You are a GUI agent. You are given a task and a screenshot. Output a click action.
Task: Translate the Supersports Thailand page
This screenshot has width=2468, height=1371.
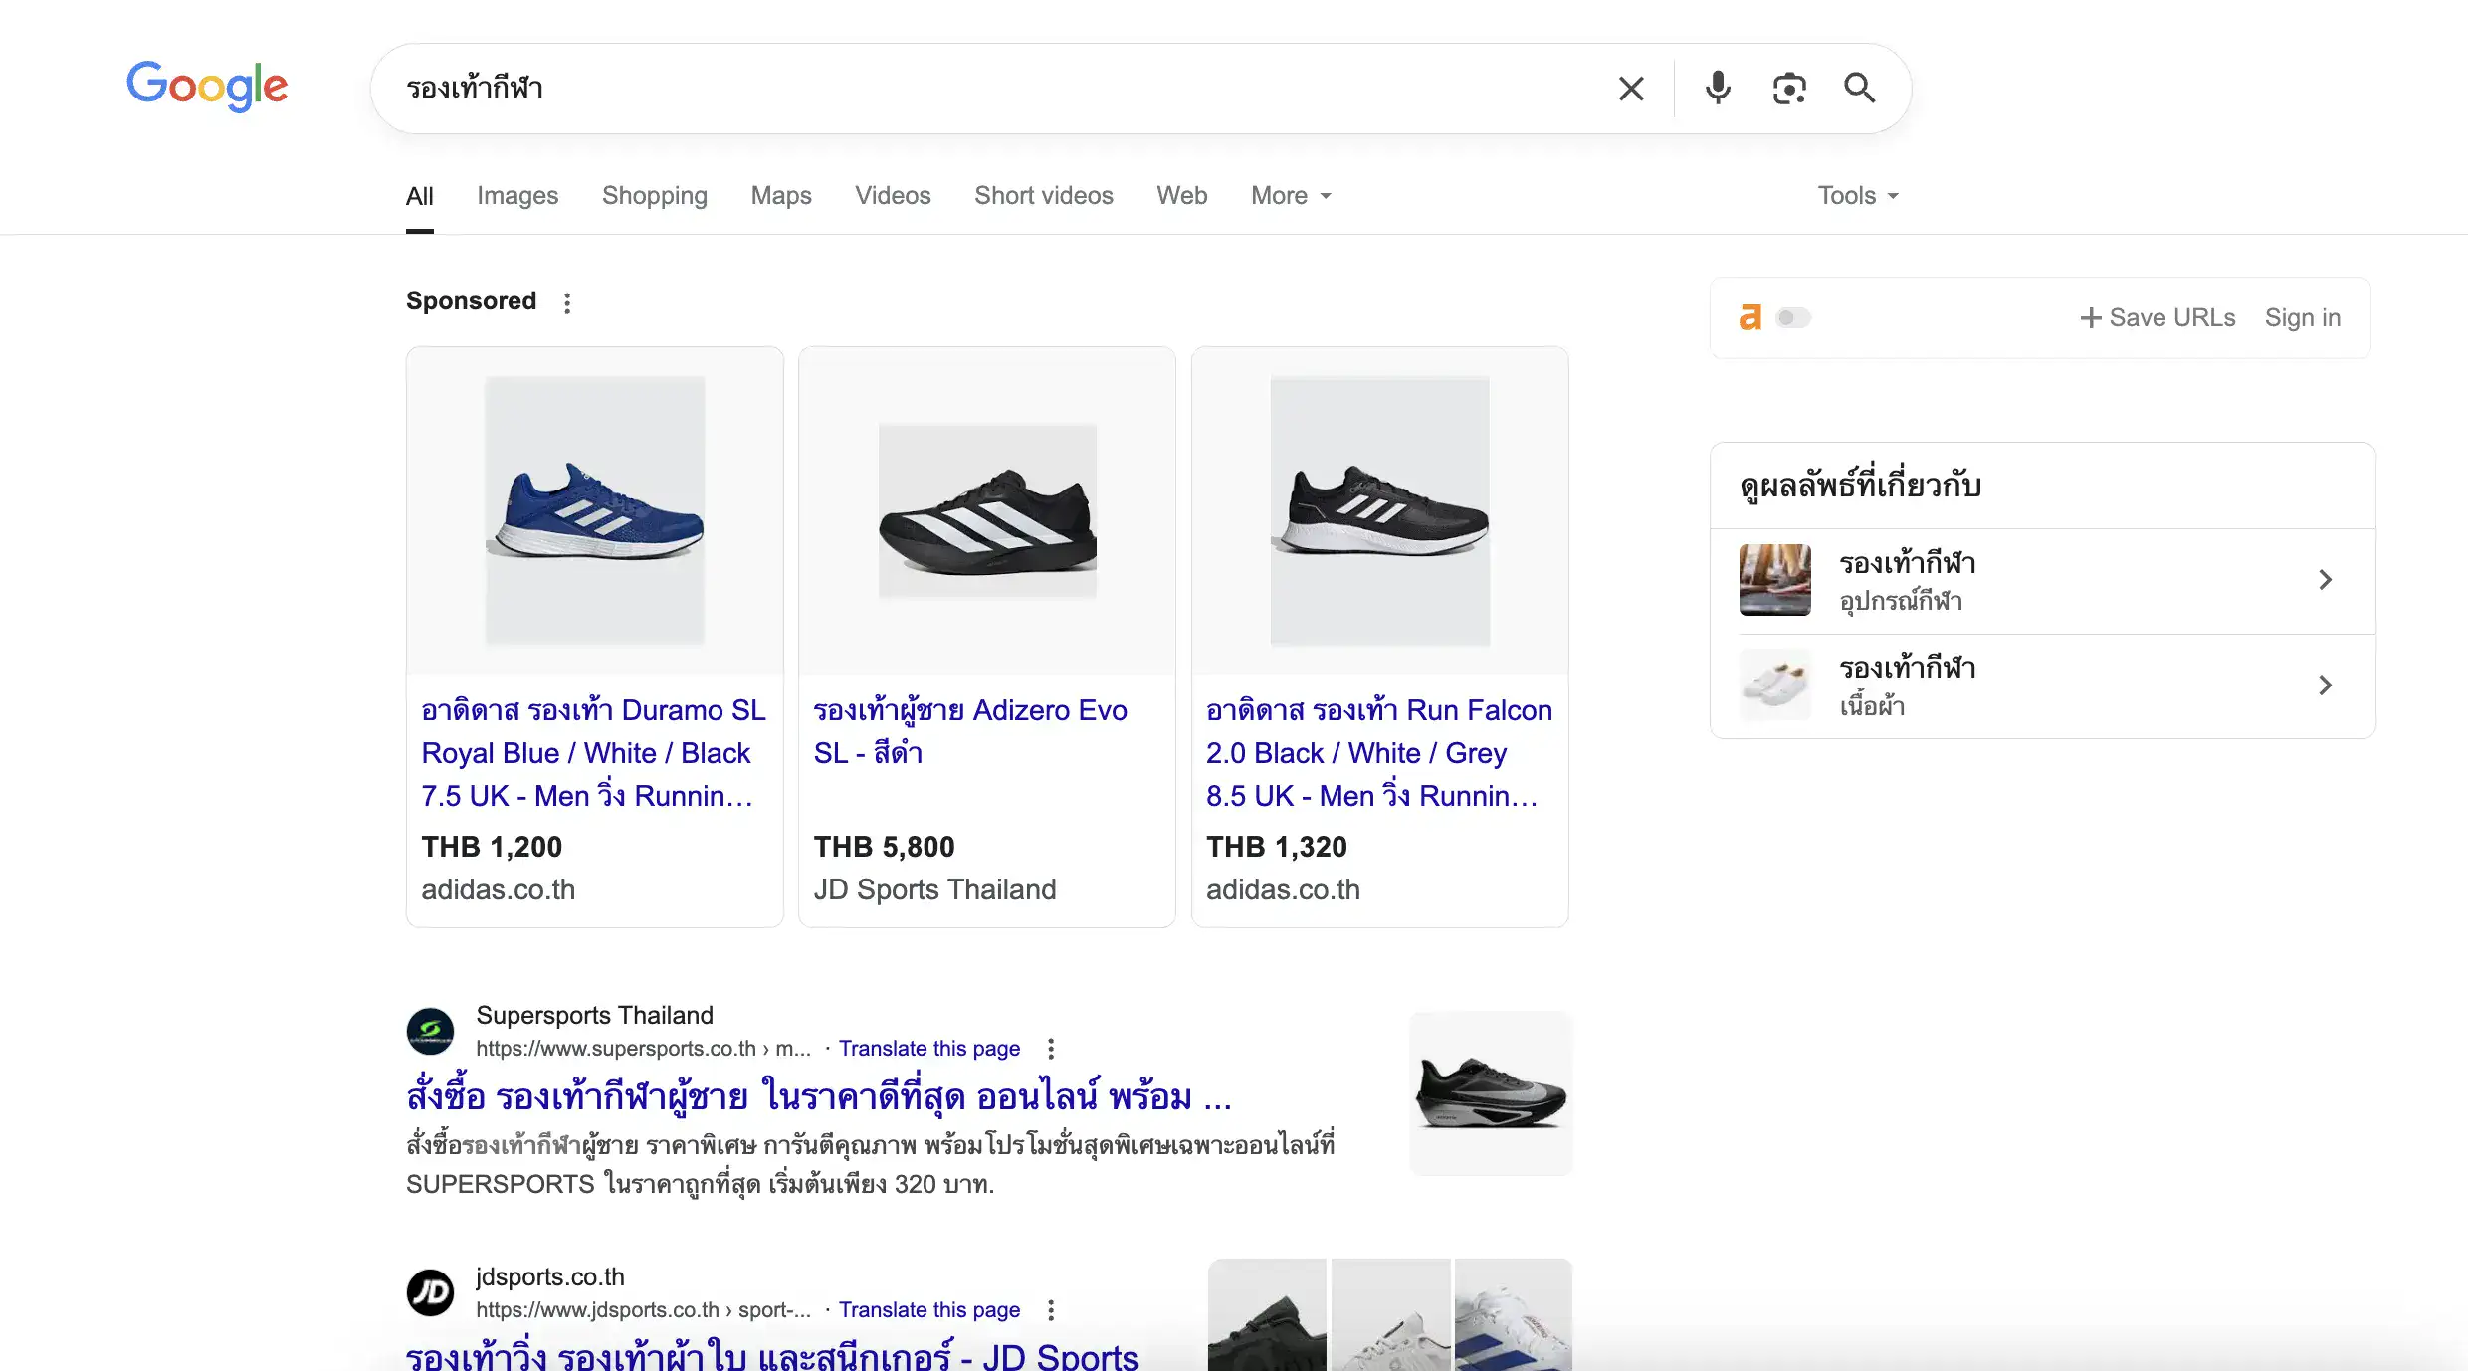929,1048
